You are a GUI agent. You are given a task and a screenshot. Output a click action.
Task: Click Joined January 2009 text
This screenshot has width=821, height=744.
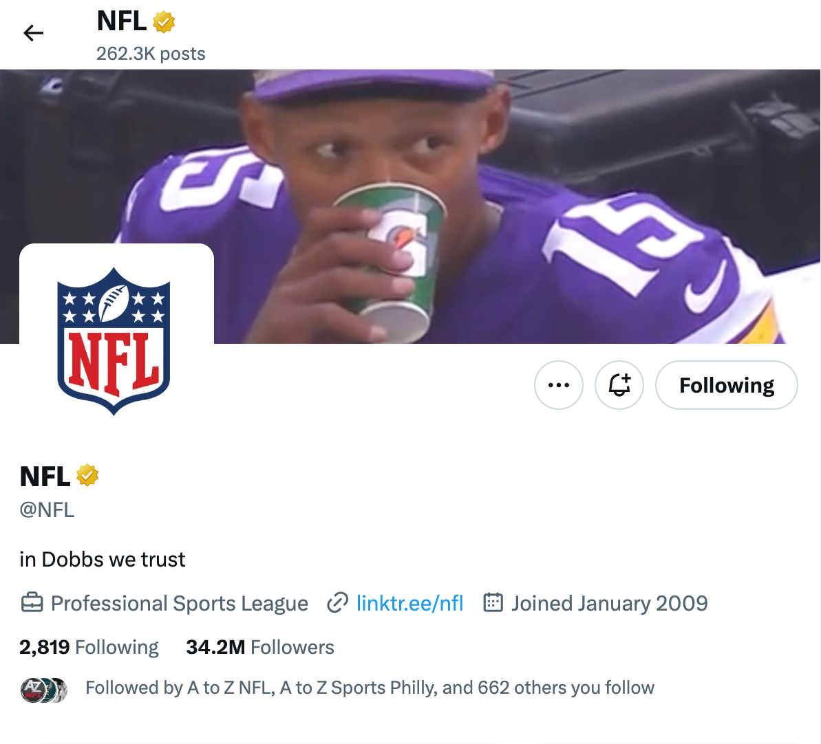pos(609,603)
